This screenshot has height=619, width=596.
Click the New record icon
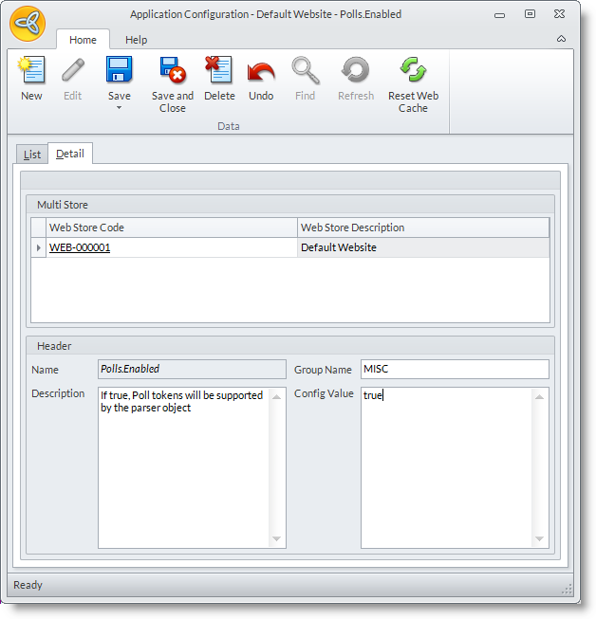tap(31, 72)
